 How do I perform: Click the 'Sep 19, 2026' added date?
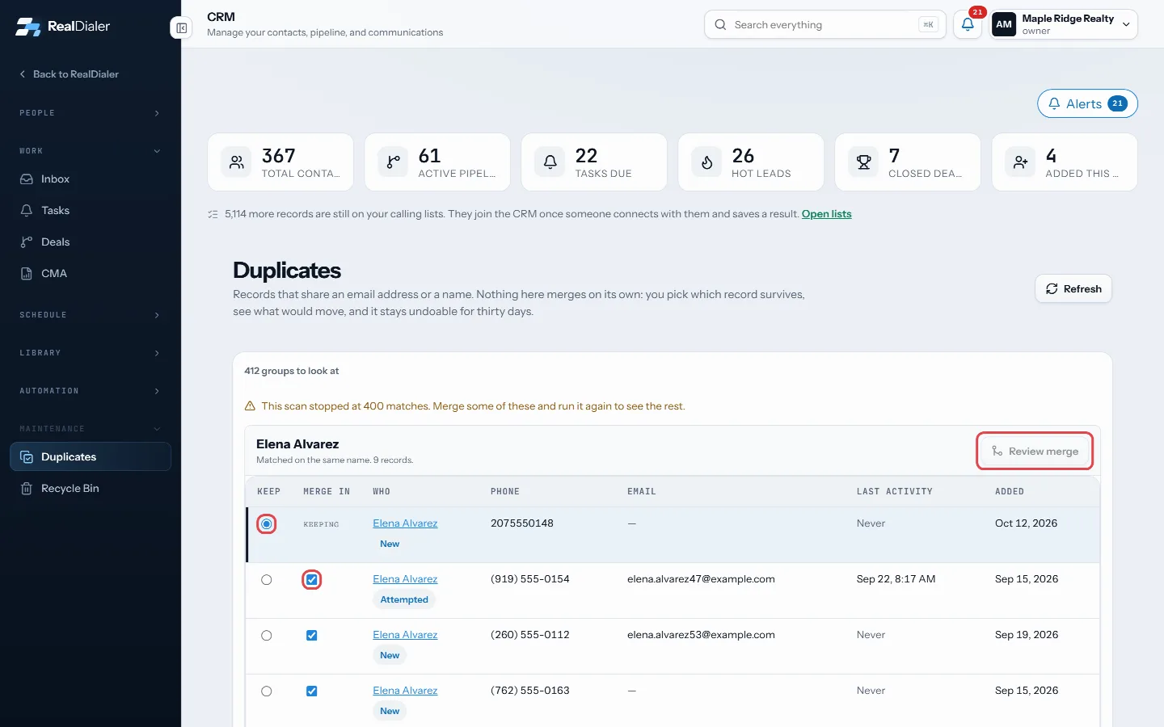point(1027,635)
